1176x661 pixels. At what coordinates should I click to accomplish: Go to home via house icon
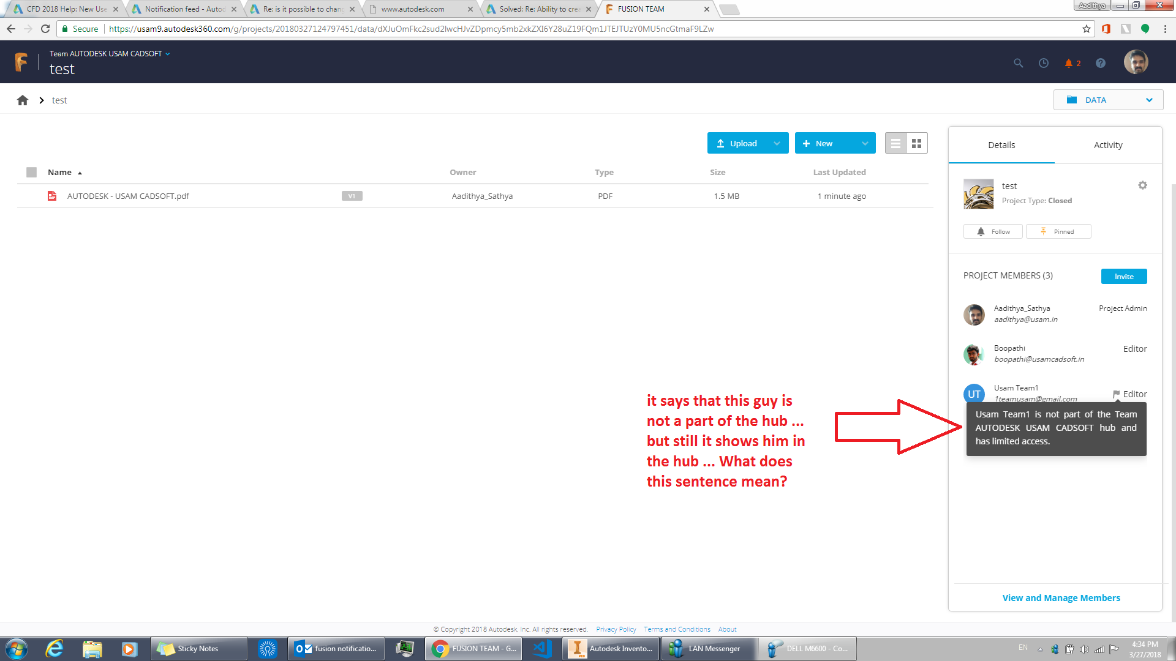23,100
